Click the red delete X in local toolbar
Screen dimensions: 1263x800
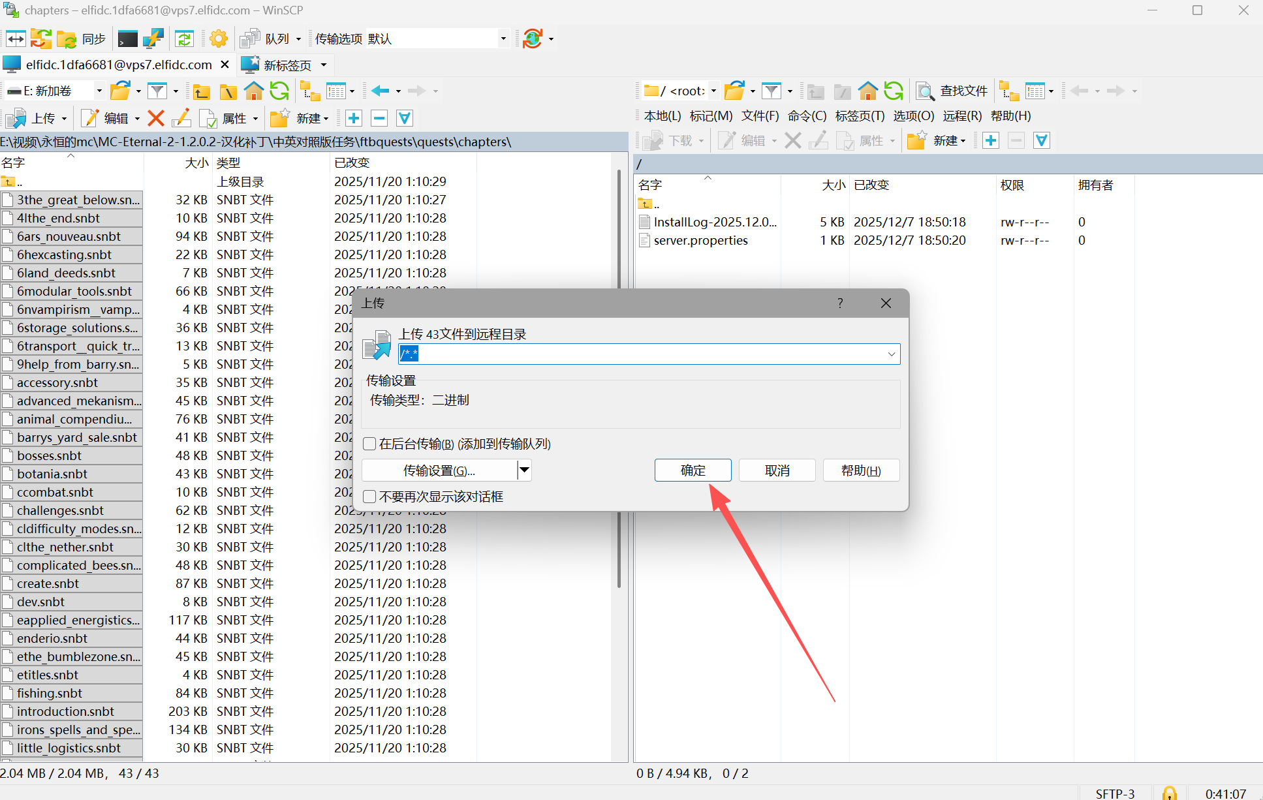point(155,118)
